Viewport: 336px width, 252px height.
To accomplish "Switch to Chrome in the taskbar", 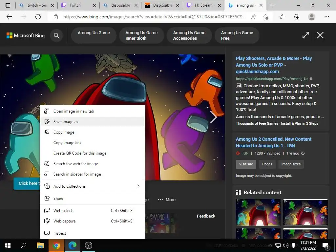I will [56, 245].
